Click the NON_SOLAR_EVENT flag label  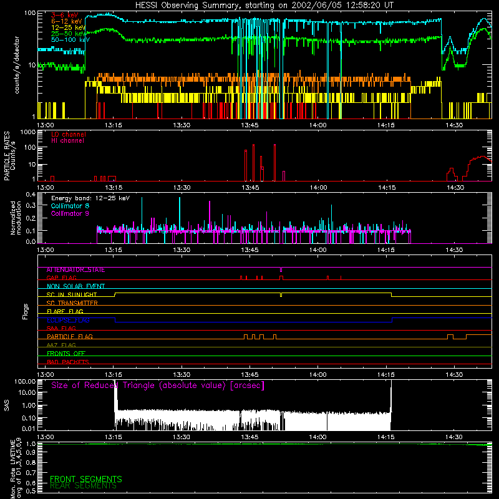(x=75, y=286)
